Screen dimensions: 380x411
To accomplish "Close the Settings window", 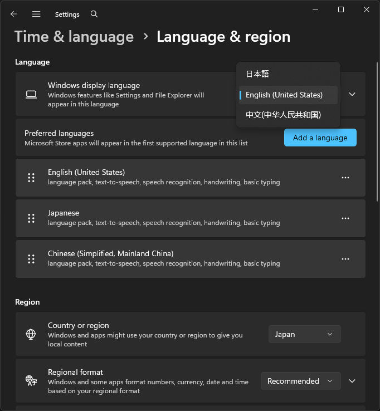I will pos(367,9).
